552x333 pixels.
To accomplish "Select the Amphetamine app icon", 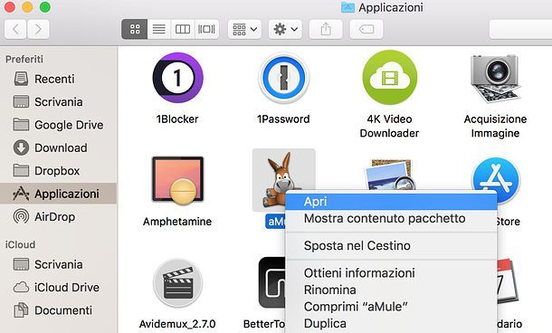I will click(x=177, y=181).
